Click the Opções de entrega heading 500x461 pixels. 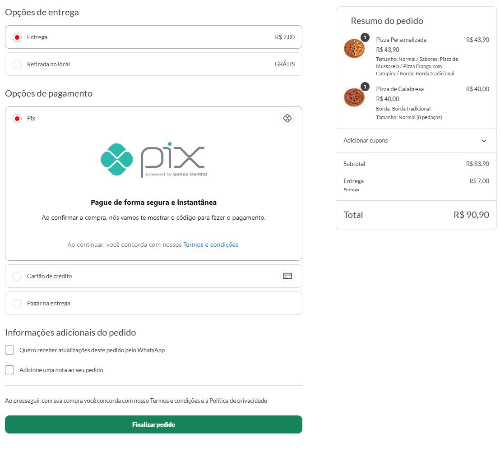pos(42,13)
